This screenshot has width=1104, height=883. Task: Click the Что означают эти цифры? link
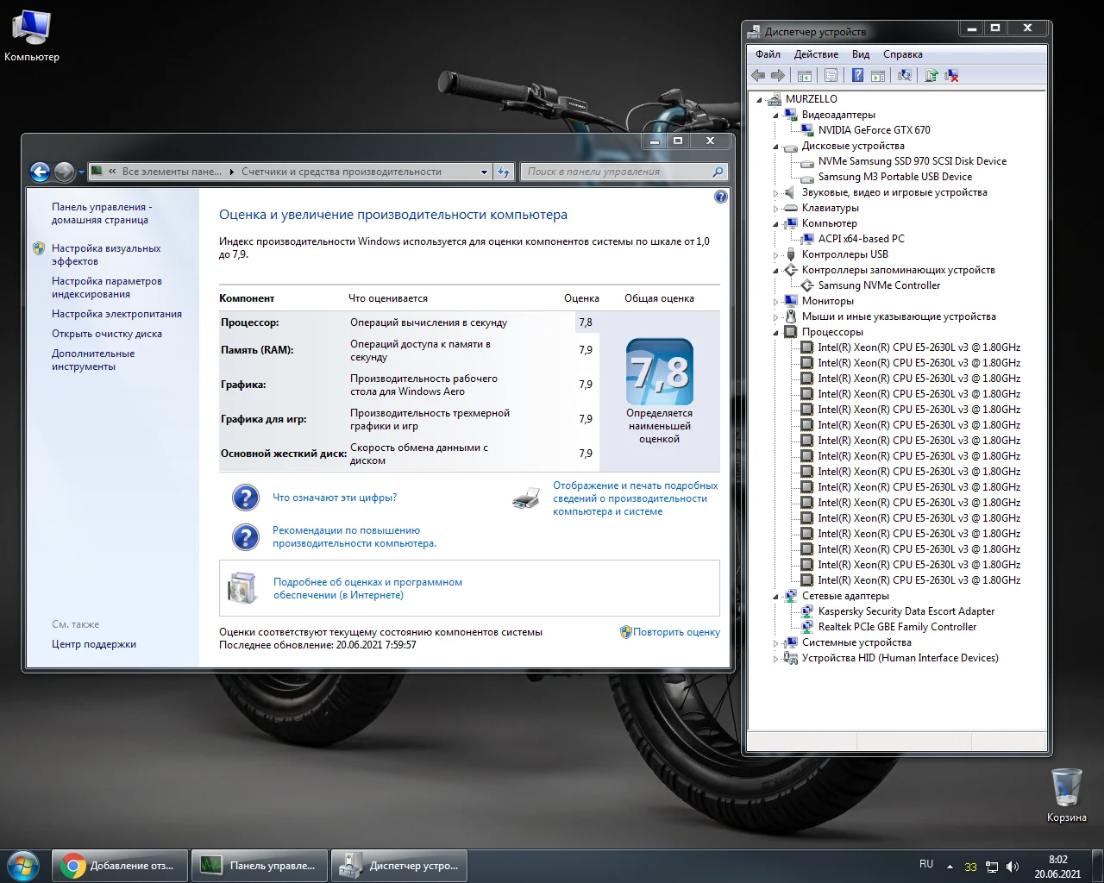335,498
